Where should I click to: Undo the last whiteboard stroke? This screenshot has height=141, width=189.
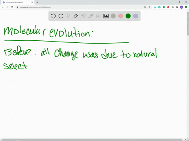53,16
